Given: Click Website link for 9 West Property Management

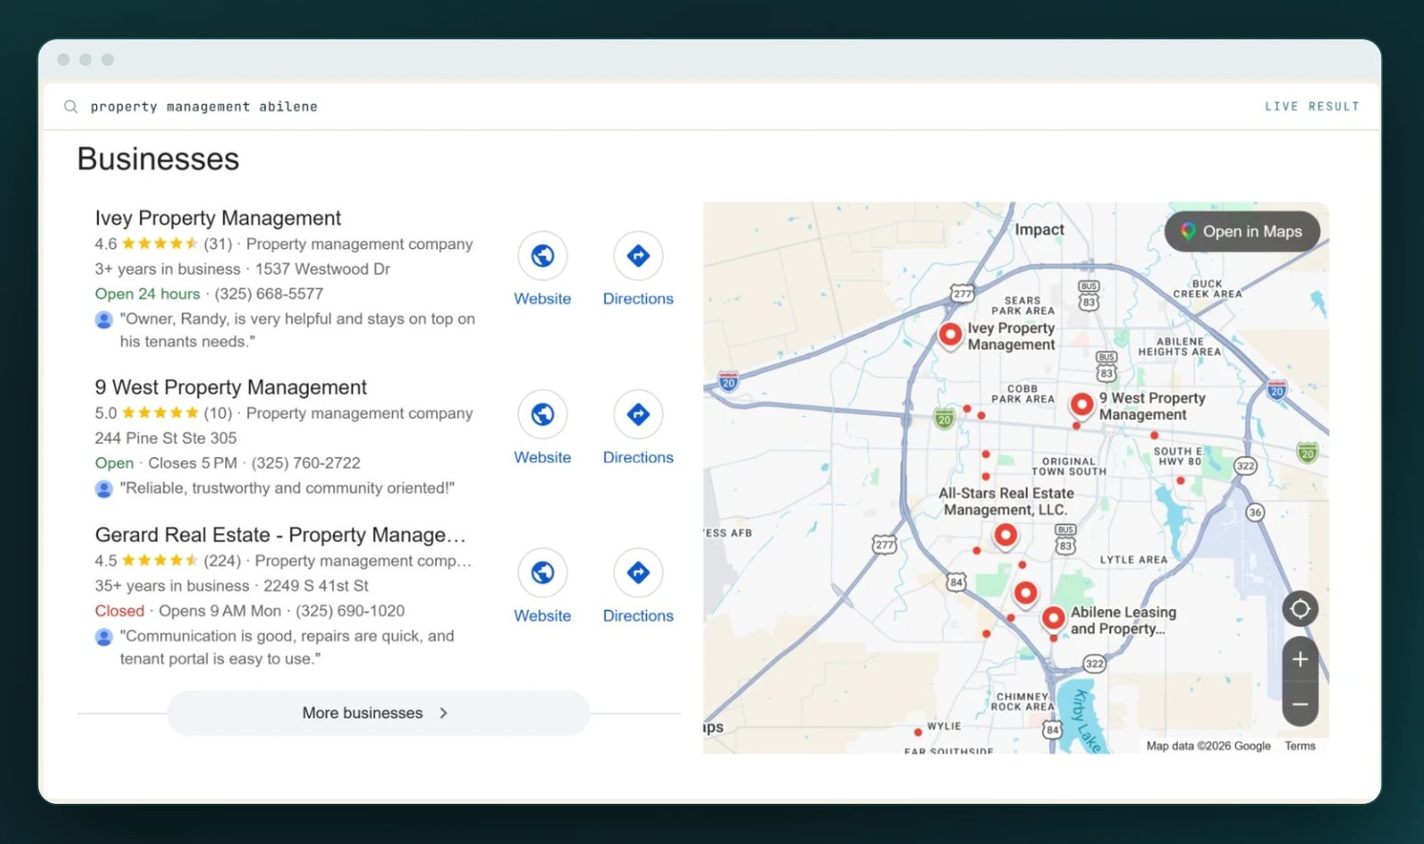Looking at the screenshot, I should 543,457.
